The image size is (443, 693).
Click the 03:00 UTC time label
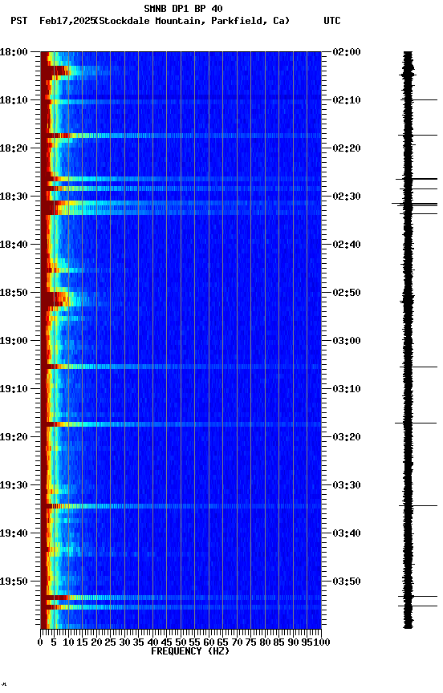347,341
